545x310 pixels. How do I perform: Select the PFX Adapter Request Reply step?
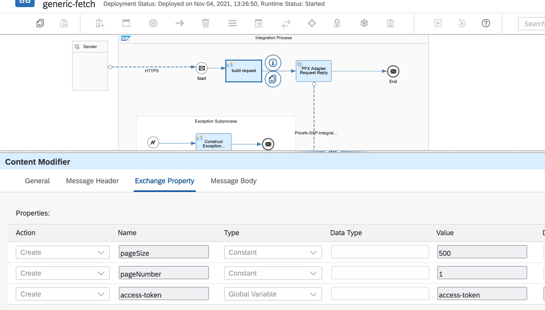[313, 71]
